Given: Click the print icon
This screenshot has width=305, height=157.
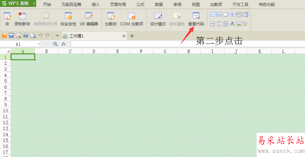Looking at the screenshot, I should click(x=26, y=35).
